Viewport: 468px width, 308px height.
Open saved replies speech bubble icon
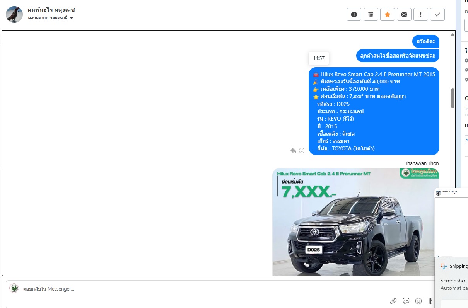click(x=406, y=301)
